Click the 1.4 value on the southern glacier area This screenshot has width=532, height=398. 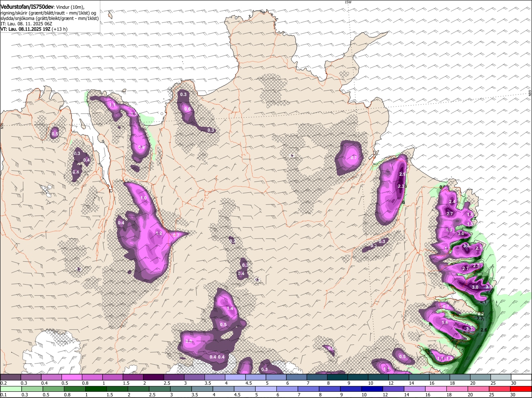pos(230,309)
